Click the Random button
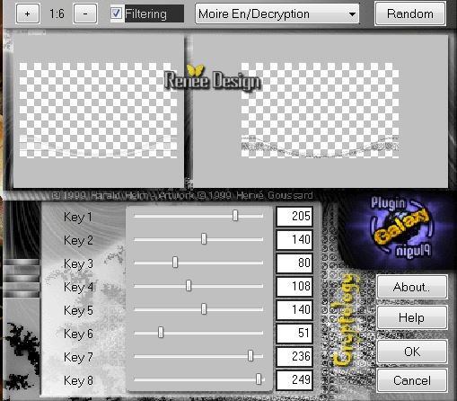457x401 pixels. point(410,13)
